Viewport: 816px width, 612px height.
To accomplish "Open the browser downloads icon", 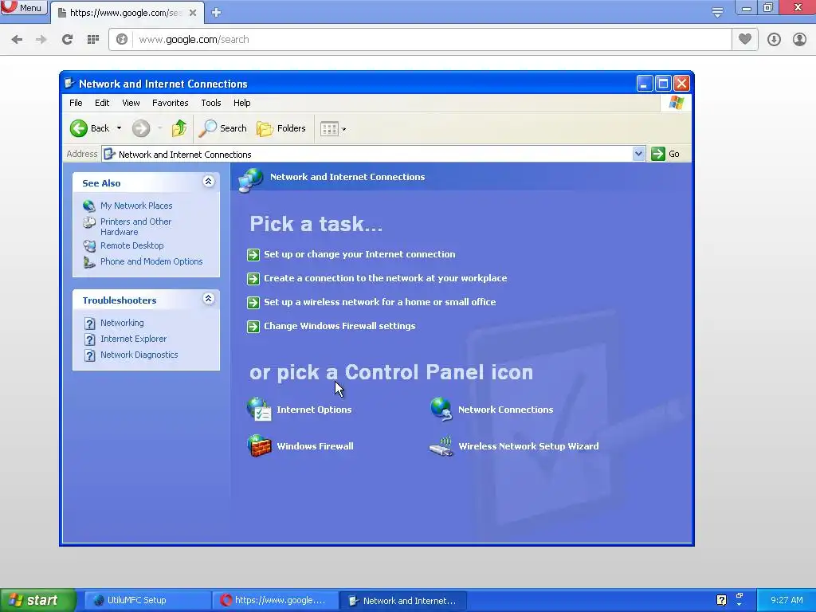I will pos(774,40).
